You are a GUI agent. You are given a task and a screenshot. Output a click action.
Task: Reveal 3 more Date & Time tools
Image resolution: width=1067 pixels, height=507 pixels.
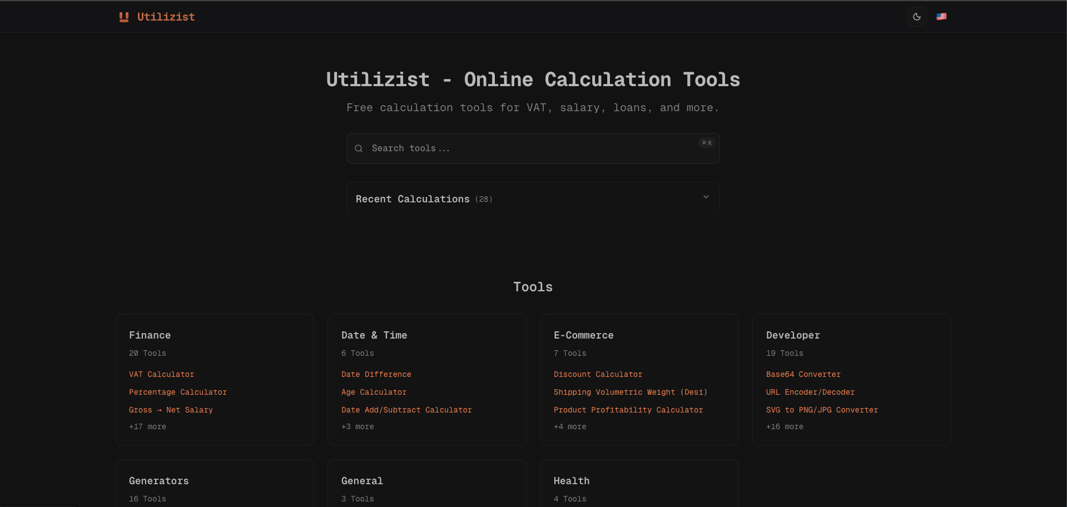coord(358,426)
